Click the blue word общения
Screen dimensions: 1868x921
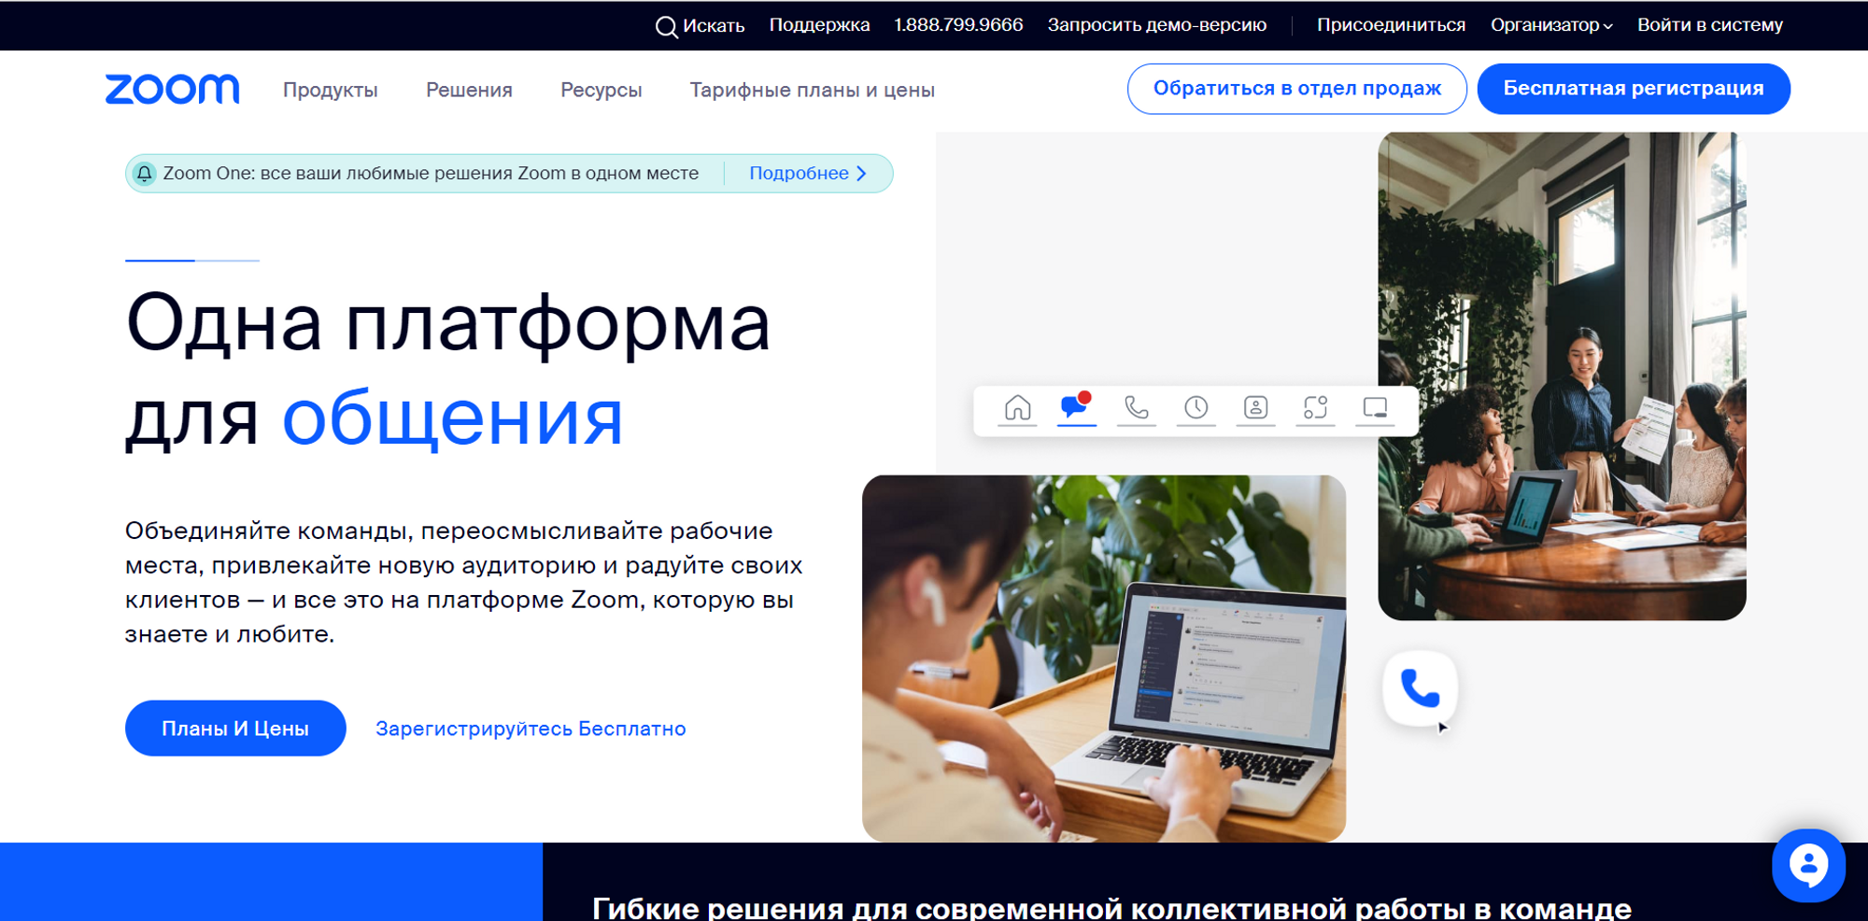(453, 418)
